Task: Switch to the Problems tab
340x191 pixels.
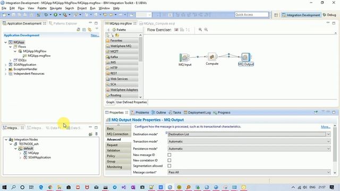Action: [140, 112]
